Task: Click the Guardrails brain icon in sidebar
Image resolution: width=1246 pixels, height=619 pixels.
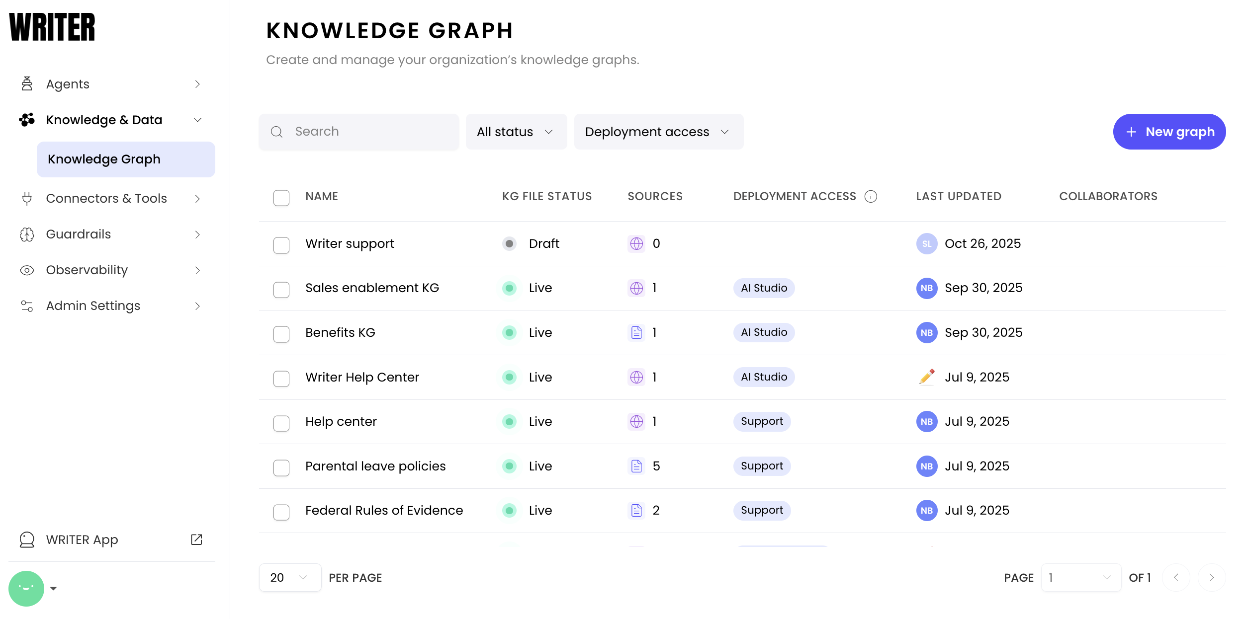Action: pyautogui.click(x=27, y=234)
